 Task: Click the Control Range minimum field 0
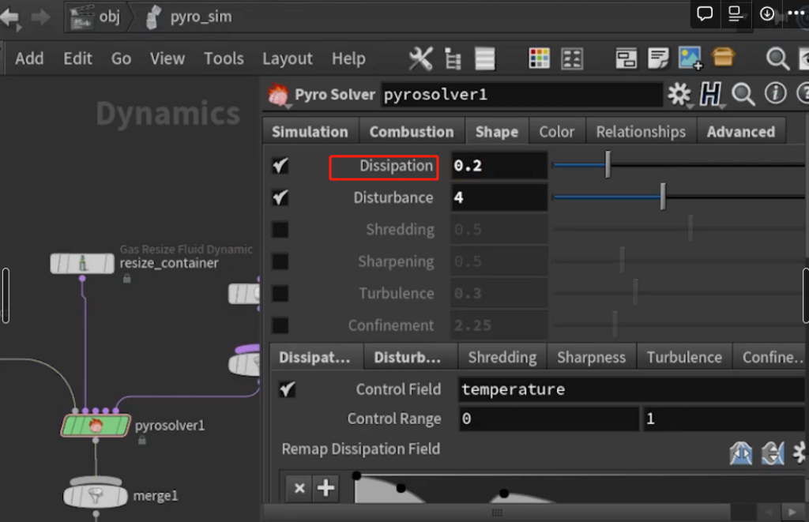click(548, 419)
